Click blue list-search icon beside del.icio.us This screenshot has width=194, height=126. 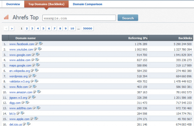tap(29, 124)
